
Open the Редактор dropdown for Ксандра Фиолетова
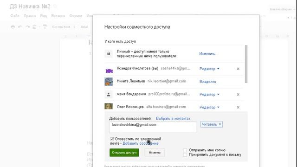[x=209, y=69]
